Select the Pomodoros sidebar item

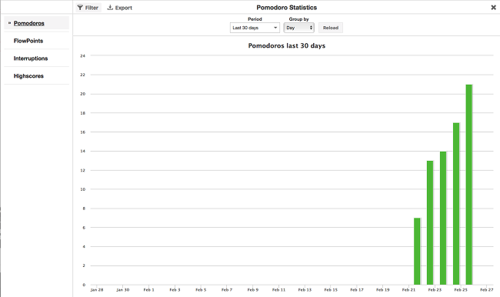(37, 23)
